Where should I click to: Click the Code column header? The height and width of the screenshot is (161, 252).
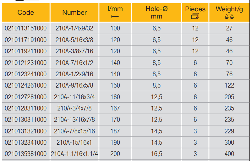[26, 13]
